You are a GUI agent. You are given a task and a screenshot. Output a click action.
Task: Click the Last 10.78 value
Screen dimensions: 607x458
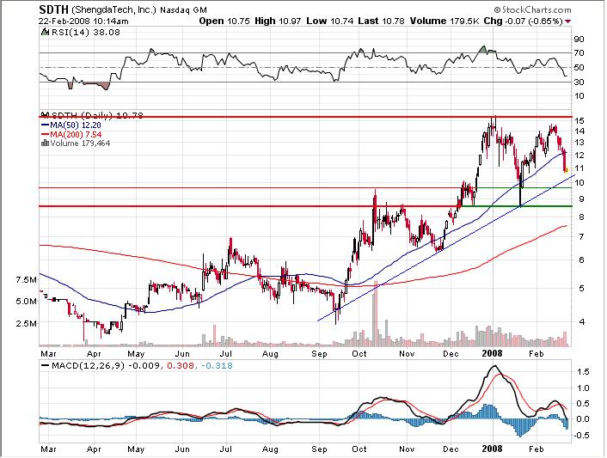(382, 21)
